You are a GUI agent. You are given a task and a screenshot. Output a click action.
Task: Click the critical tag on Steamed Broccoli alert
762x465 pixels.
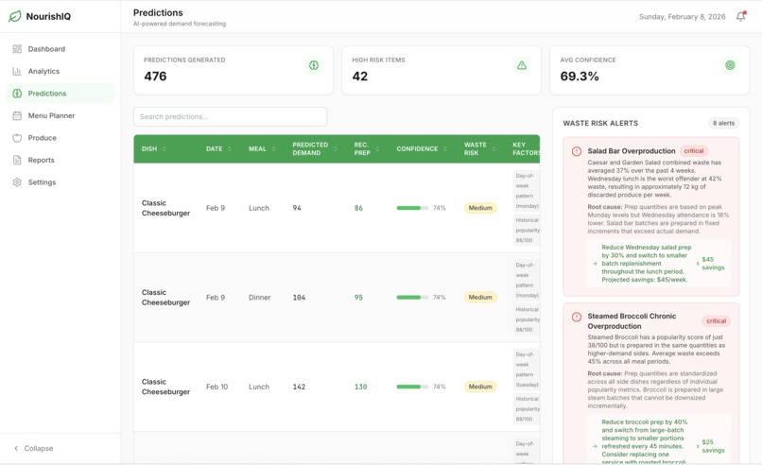tap(716, 320)
